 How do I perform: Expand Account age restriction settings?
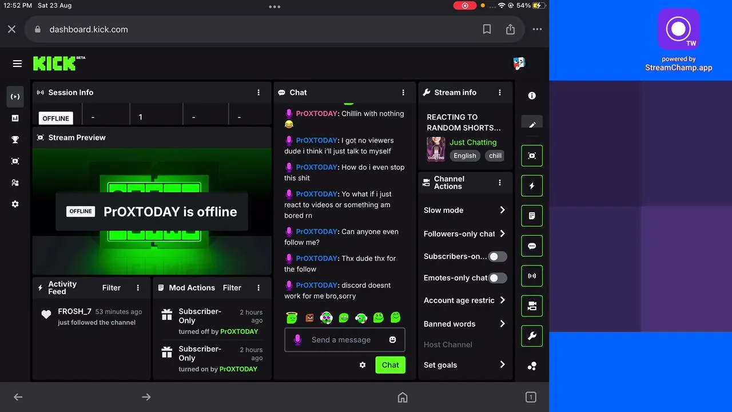pyautogui.click(x=465, y=300)
